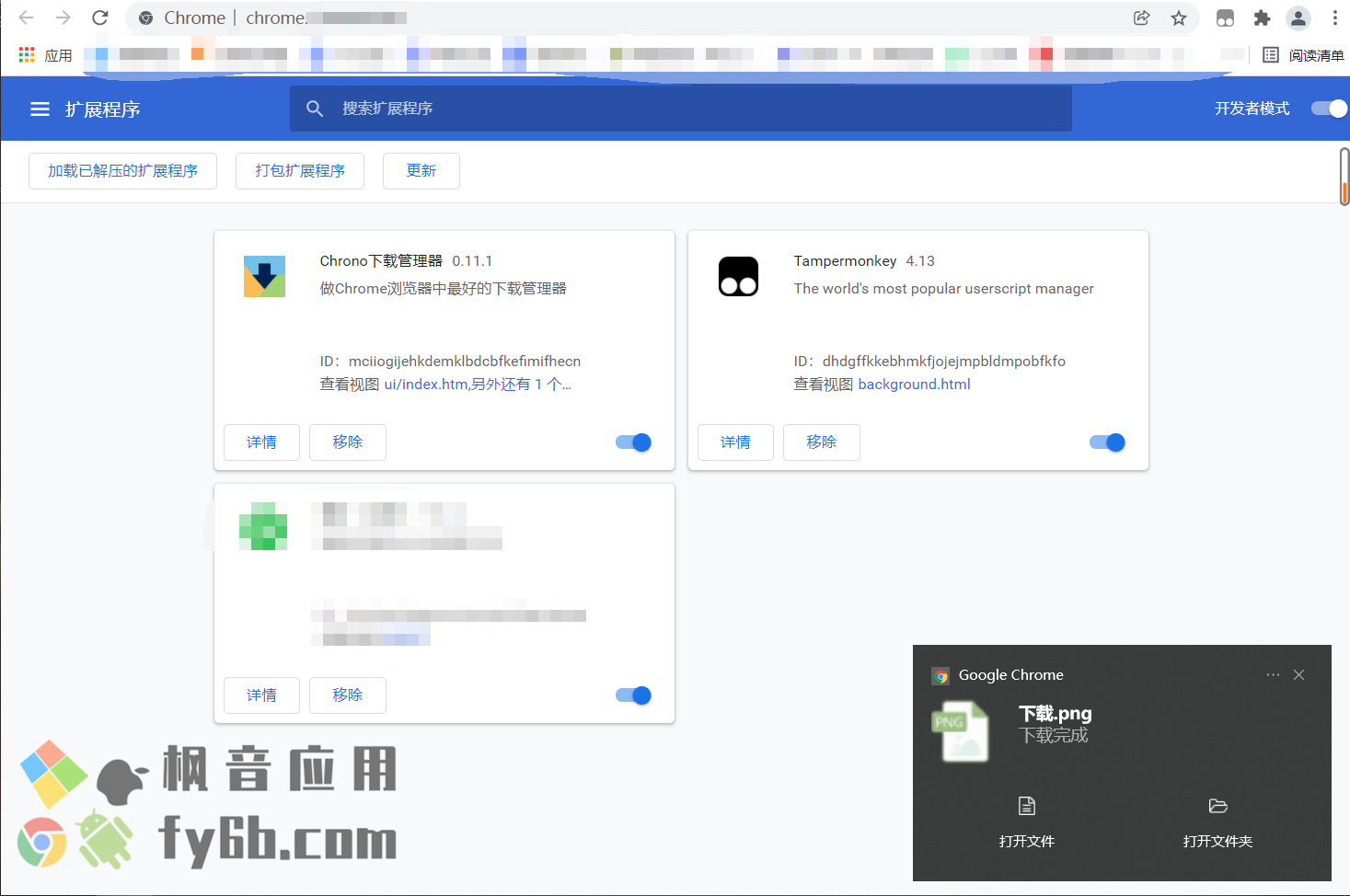Image resolution: width=1350 pixels, height=896 pixels.
Task: Open 详情 for Tampermonkey
Action: (735, 442)
